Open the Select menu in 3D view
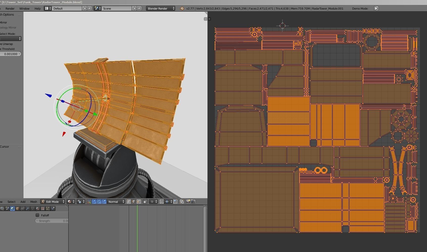The width and height of the screenshot is (427, 252). [x=11, y=202]
